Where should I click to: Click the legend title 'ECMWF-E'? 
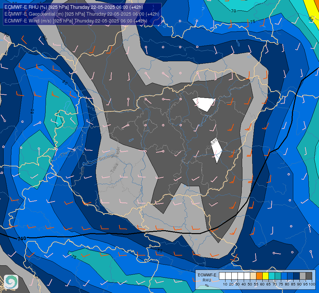[x=207, y=275]
